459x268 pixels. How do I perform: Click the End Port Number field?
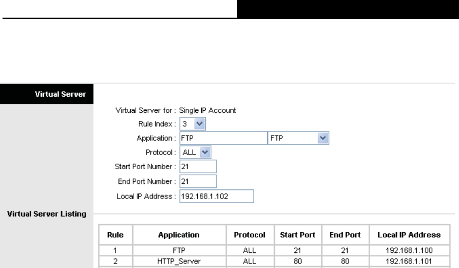coord(198,181)
